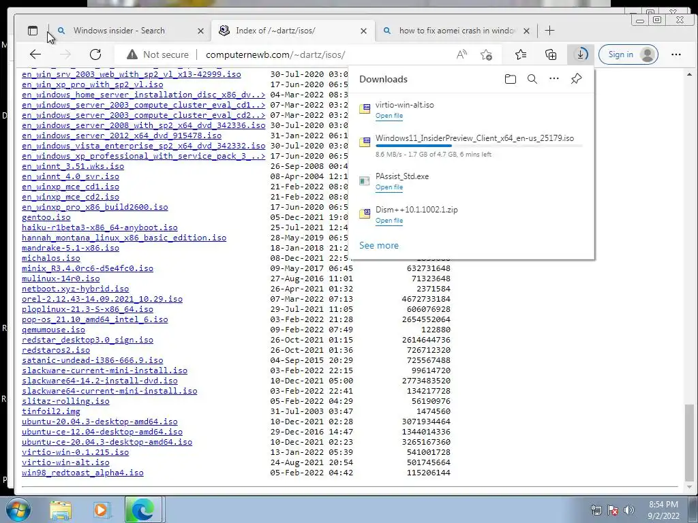698x523 pixels.
Task: Click the Windows11 ISO download progress bar
Action: click(479, 146)
